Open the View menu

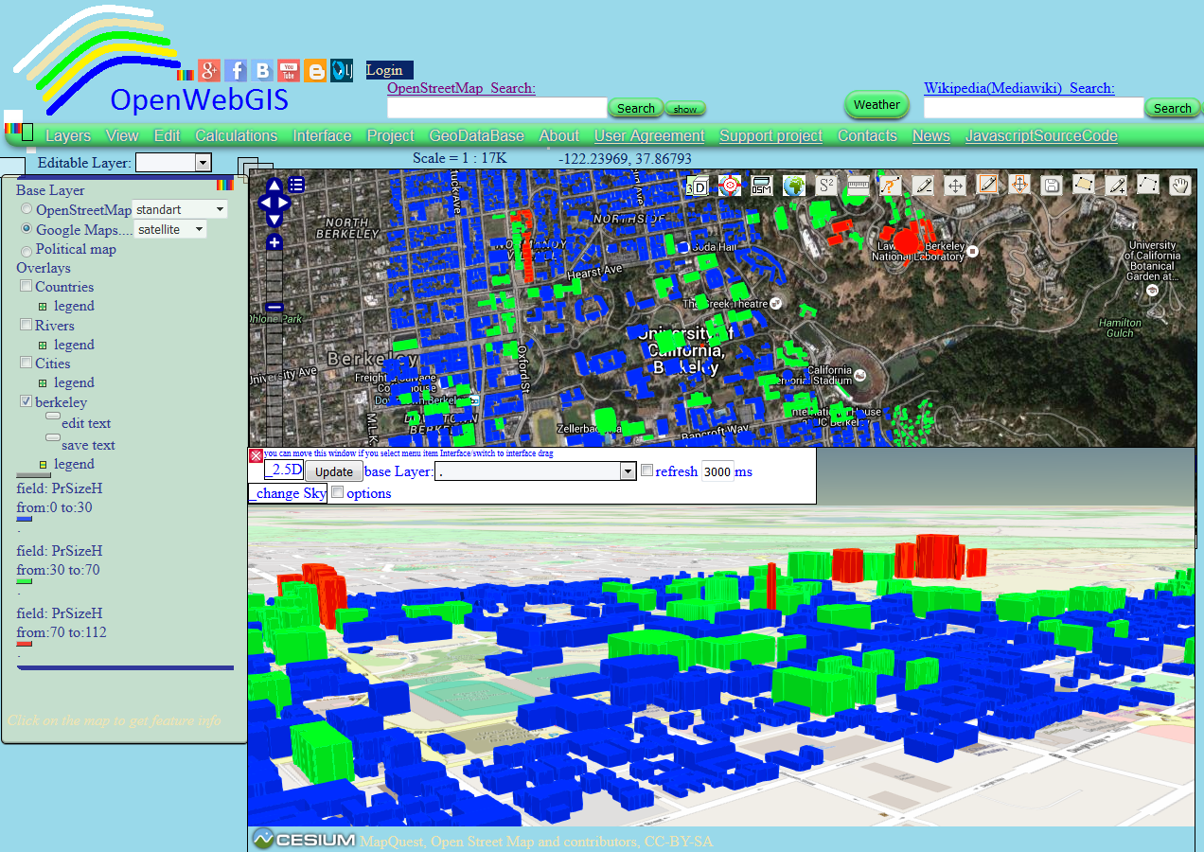pos(122,135)
